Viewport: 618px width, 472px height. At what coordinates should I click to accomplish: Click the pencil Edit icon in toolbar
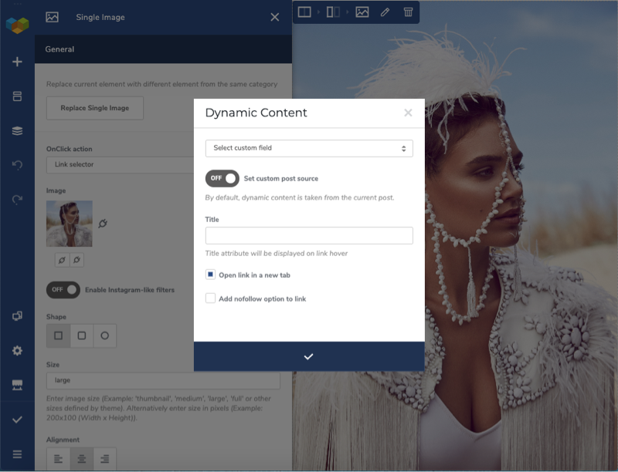385,12
